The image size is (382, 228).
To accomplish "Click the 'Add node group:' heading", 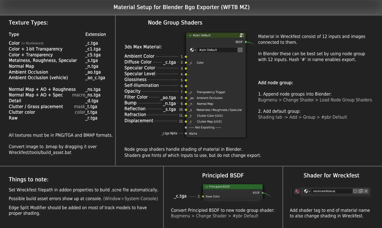I will click(x=276, y=83).
